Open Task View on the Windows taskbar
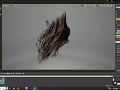The height and width of the screenshot is (90, 120). click(x=10, y=88)
